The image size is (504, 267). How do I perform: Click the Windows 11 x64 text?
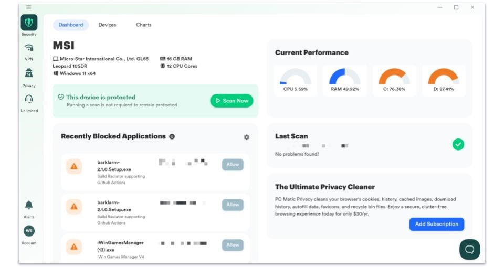click(x=78, y=73)
